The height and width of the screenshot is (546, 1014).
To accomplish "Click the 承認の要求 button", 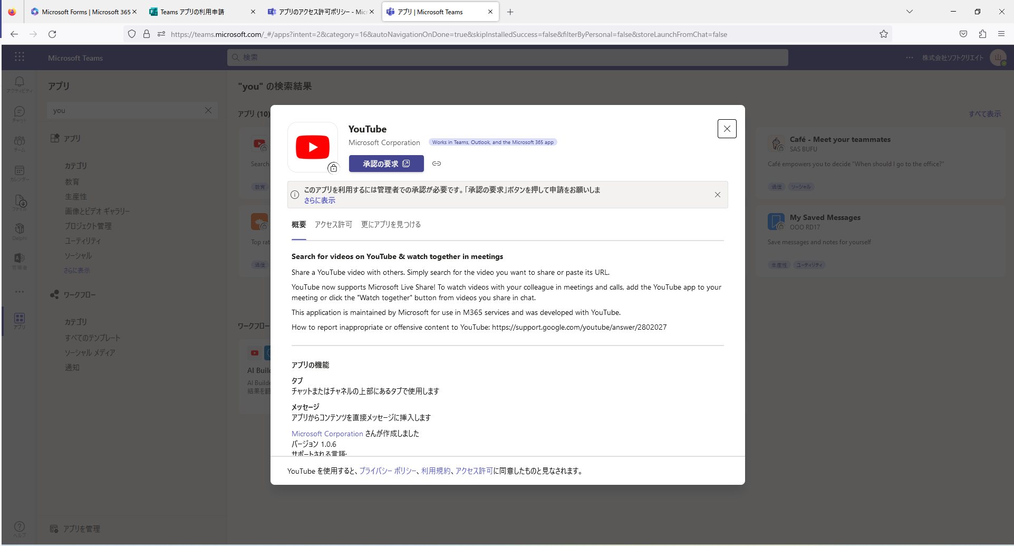I will click(386, 164).
